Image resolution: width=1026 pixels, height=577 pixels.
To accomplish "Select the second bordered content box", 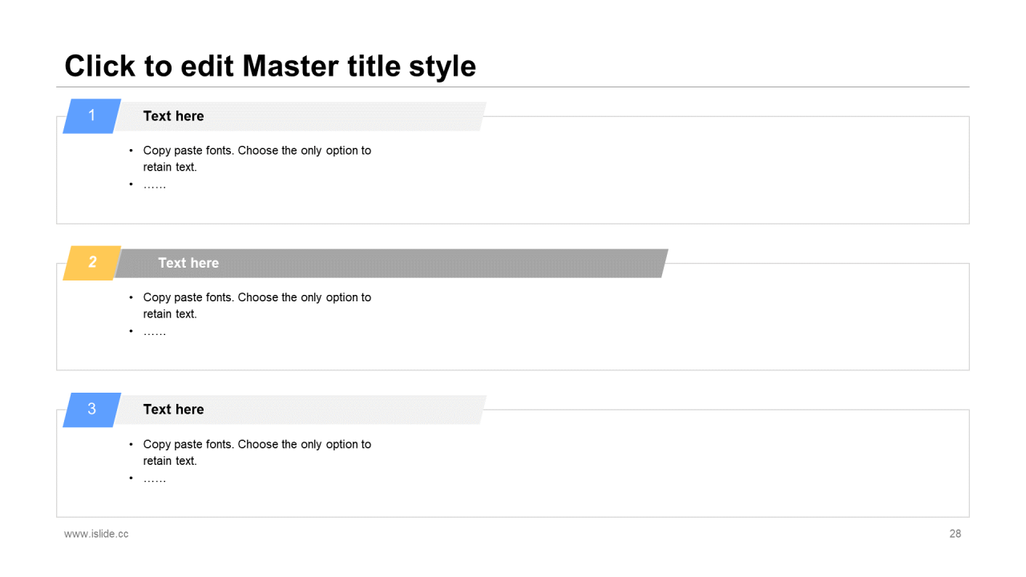I will point(513,317).
